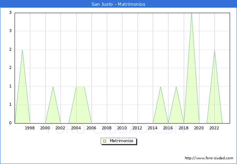The image size is (237, 164).
Task: Click the 2000 x-axis label
Action: point(45,128)
